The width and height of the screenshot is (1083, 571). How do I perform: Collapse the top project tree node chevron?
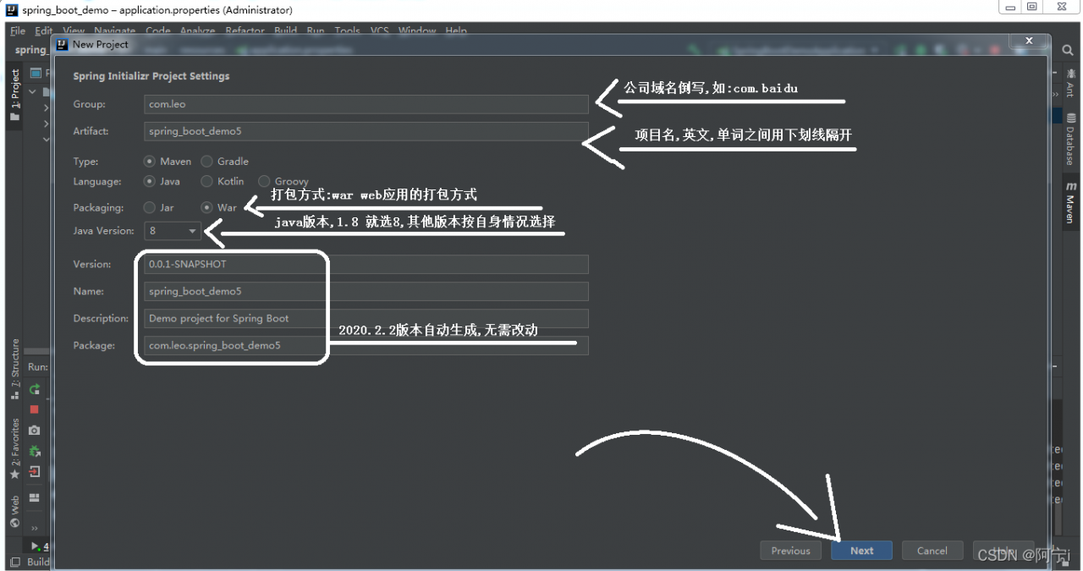click(x=33, y=91)
